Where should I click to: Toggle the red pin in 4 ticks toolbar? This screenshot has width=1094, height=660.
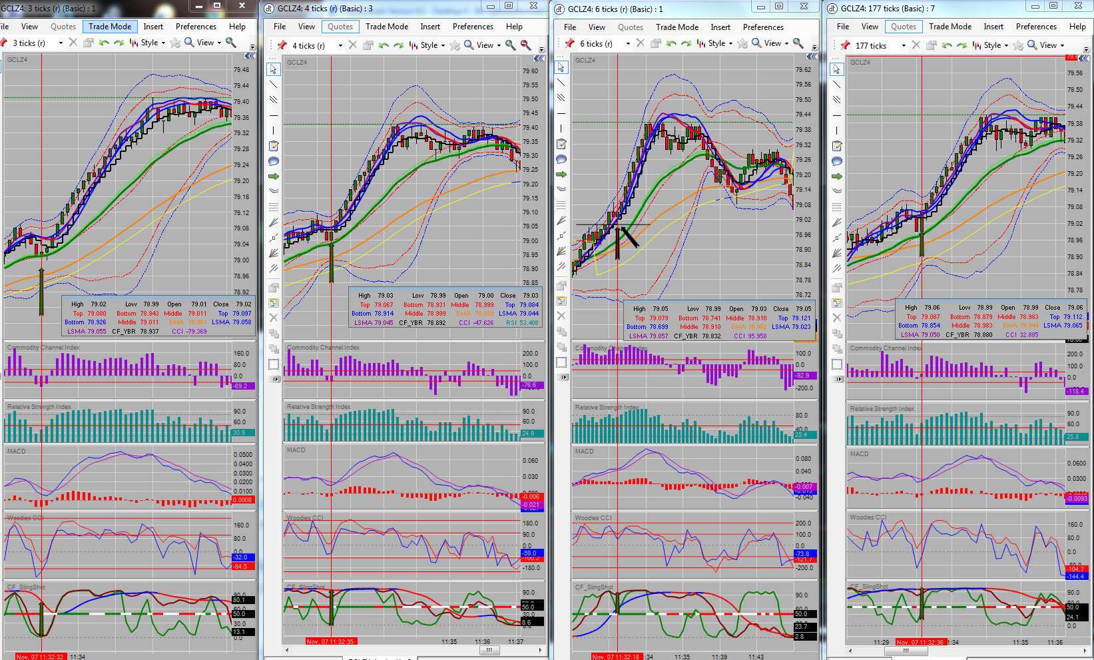point(282,45)
